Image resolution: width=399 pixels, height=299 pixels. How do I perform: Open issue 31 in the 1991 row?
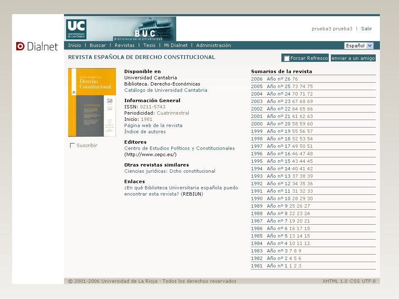click(295, 191)
